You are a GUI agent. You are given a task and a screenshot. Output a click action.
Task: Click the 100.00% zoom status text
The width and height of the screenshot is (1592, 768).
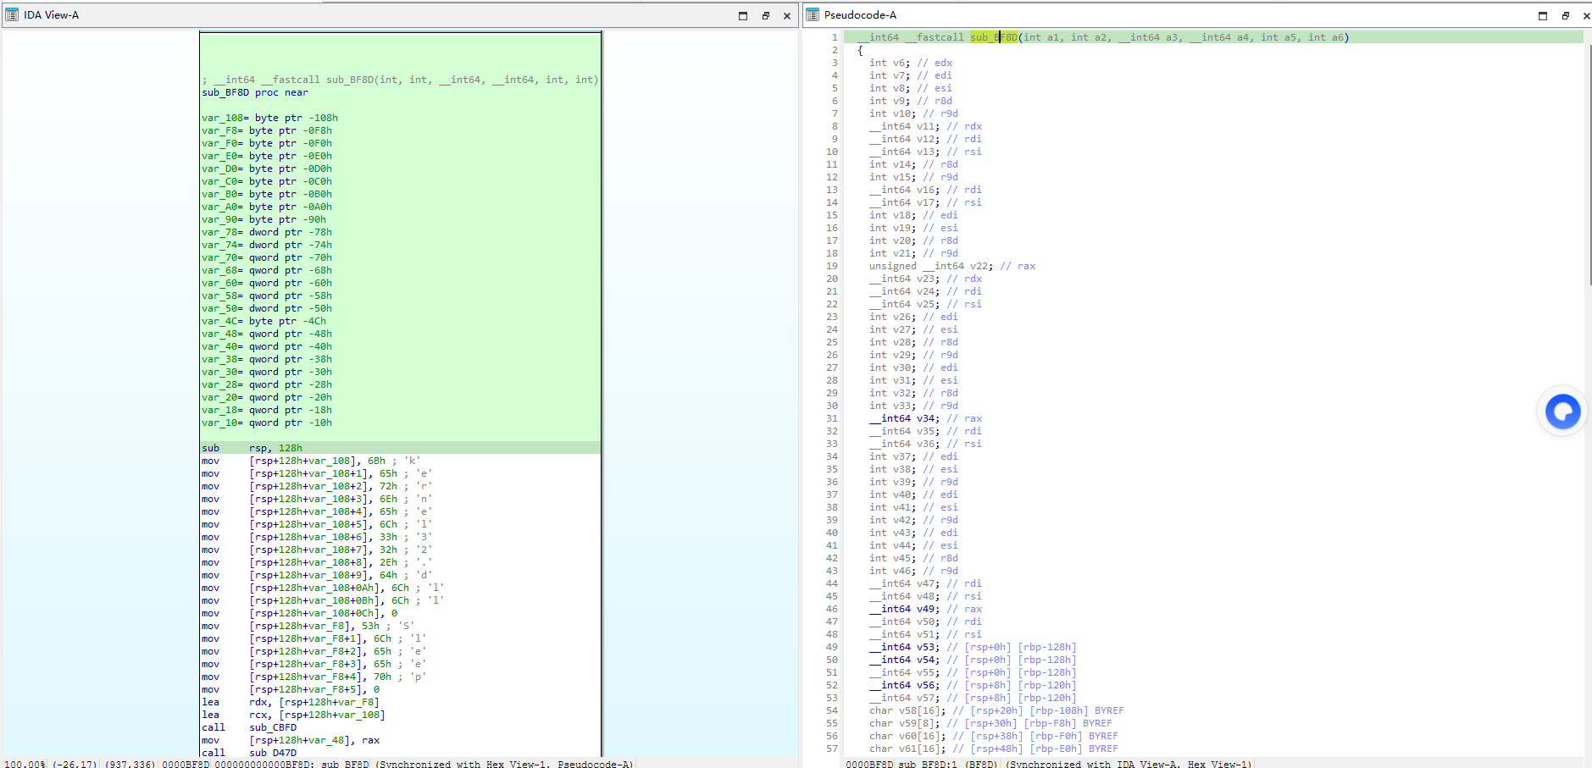tap(25, 764)
